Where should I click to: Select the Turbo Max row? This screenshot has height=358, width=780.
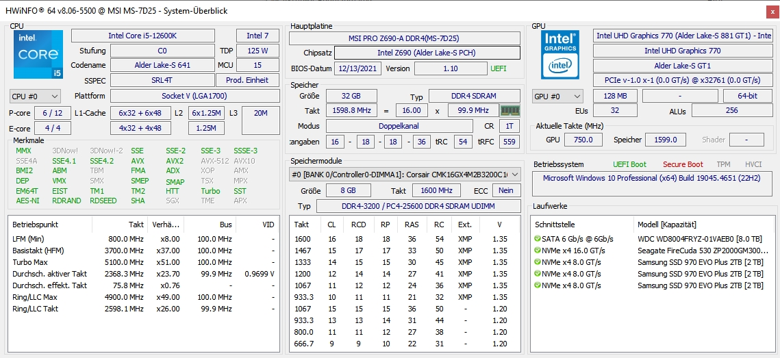pos(144,262)
